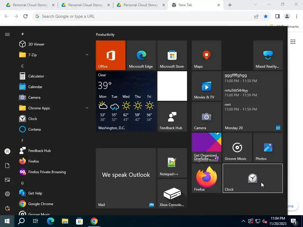The height and width of the screenshot is (227, 303).
Task: Open the Microsoft Store tile
Action: [x=172, y=55]
